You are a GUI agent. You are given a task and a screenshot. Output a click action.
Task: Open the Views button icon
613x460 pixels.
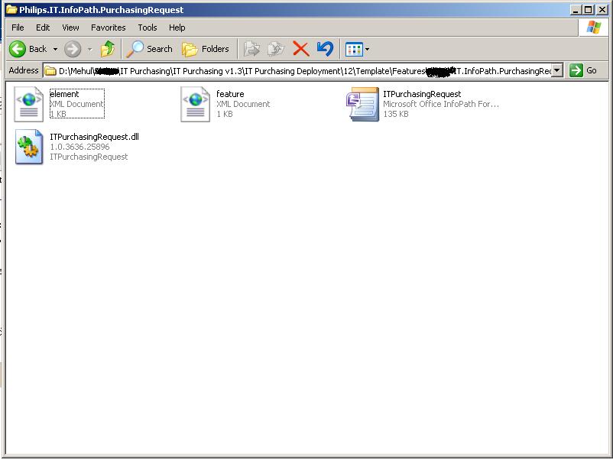(x=354, y=50)
